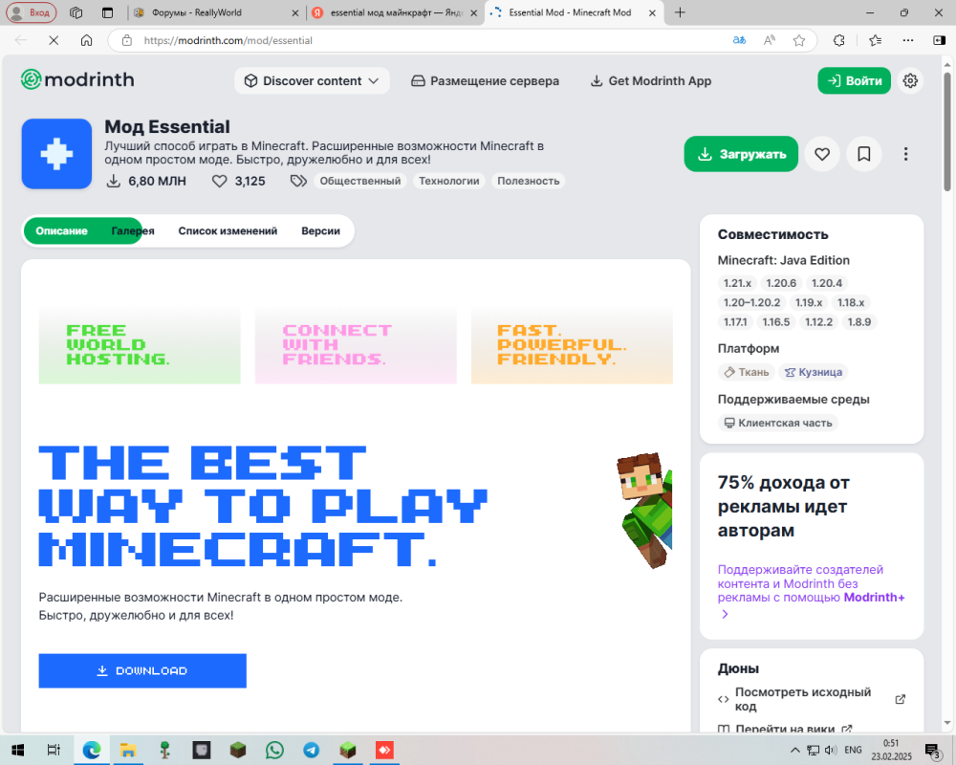Open Edge sidebar icon

click(939, 40)
